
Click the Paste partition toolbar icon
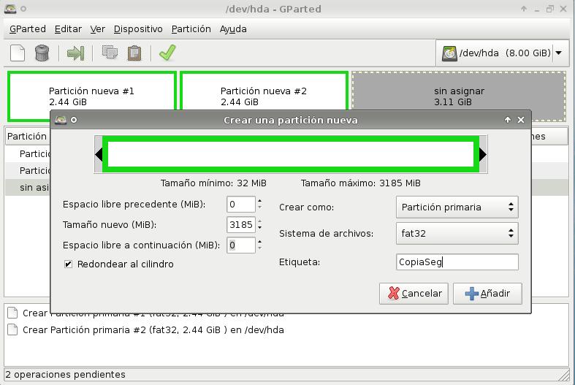(x=134, y=53)
